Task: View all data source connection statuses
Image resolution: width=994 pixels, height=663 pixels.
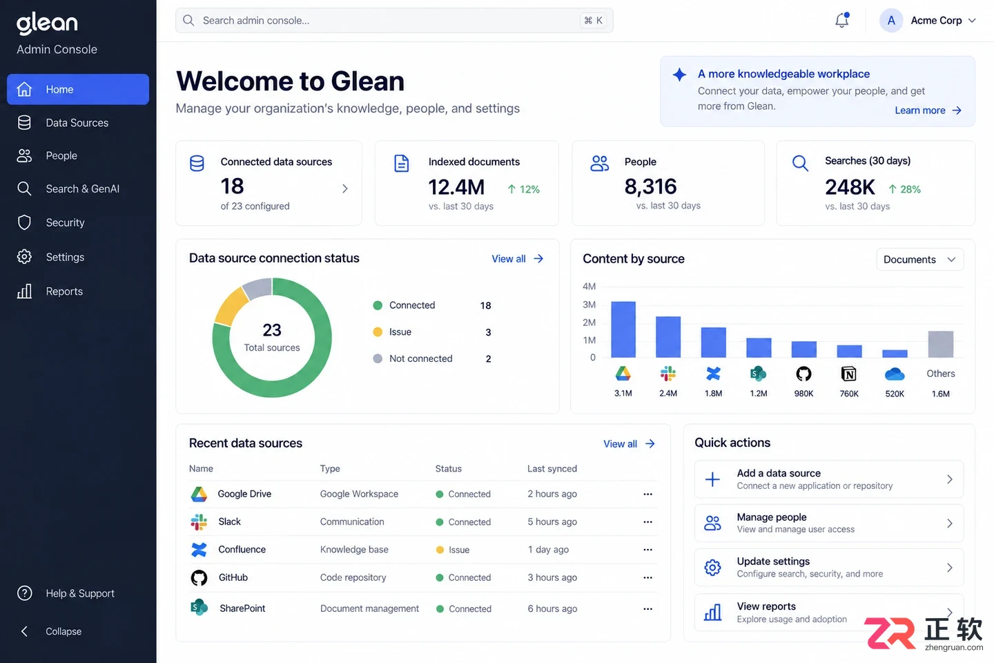Action: click(518, 259)
